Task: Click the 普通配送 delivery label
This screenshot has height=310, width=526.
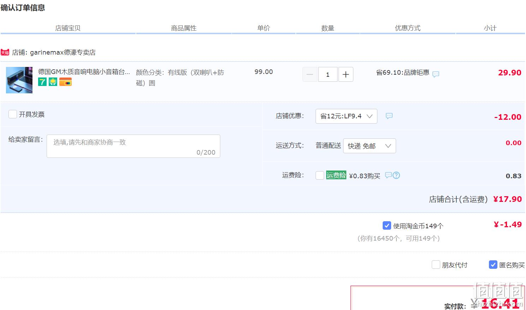Action: [328, 145]
